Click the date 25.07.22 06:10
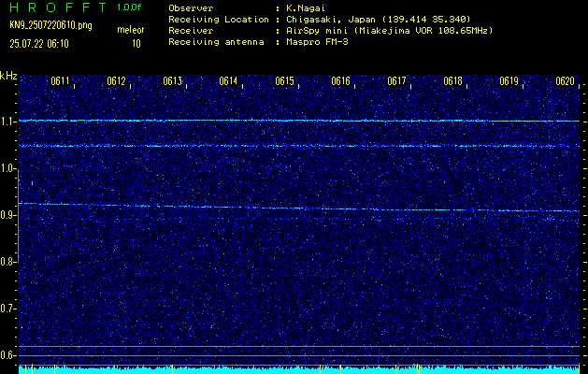Image resolution: width=588 pixels, height=374 pixels. coord(39,44)
